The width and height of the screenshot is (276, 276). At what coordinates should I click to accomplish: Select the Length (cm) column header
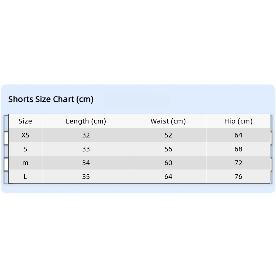coord(86,121)
